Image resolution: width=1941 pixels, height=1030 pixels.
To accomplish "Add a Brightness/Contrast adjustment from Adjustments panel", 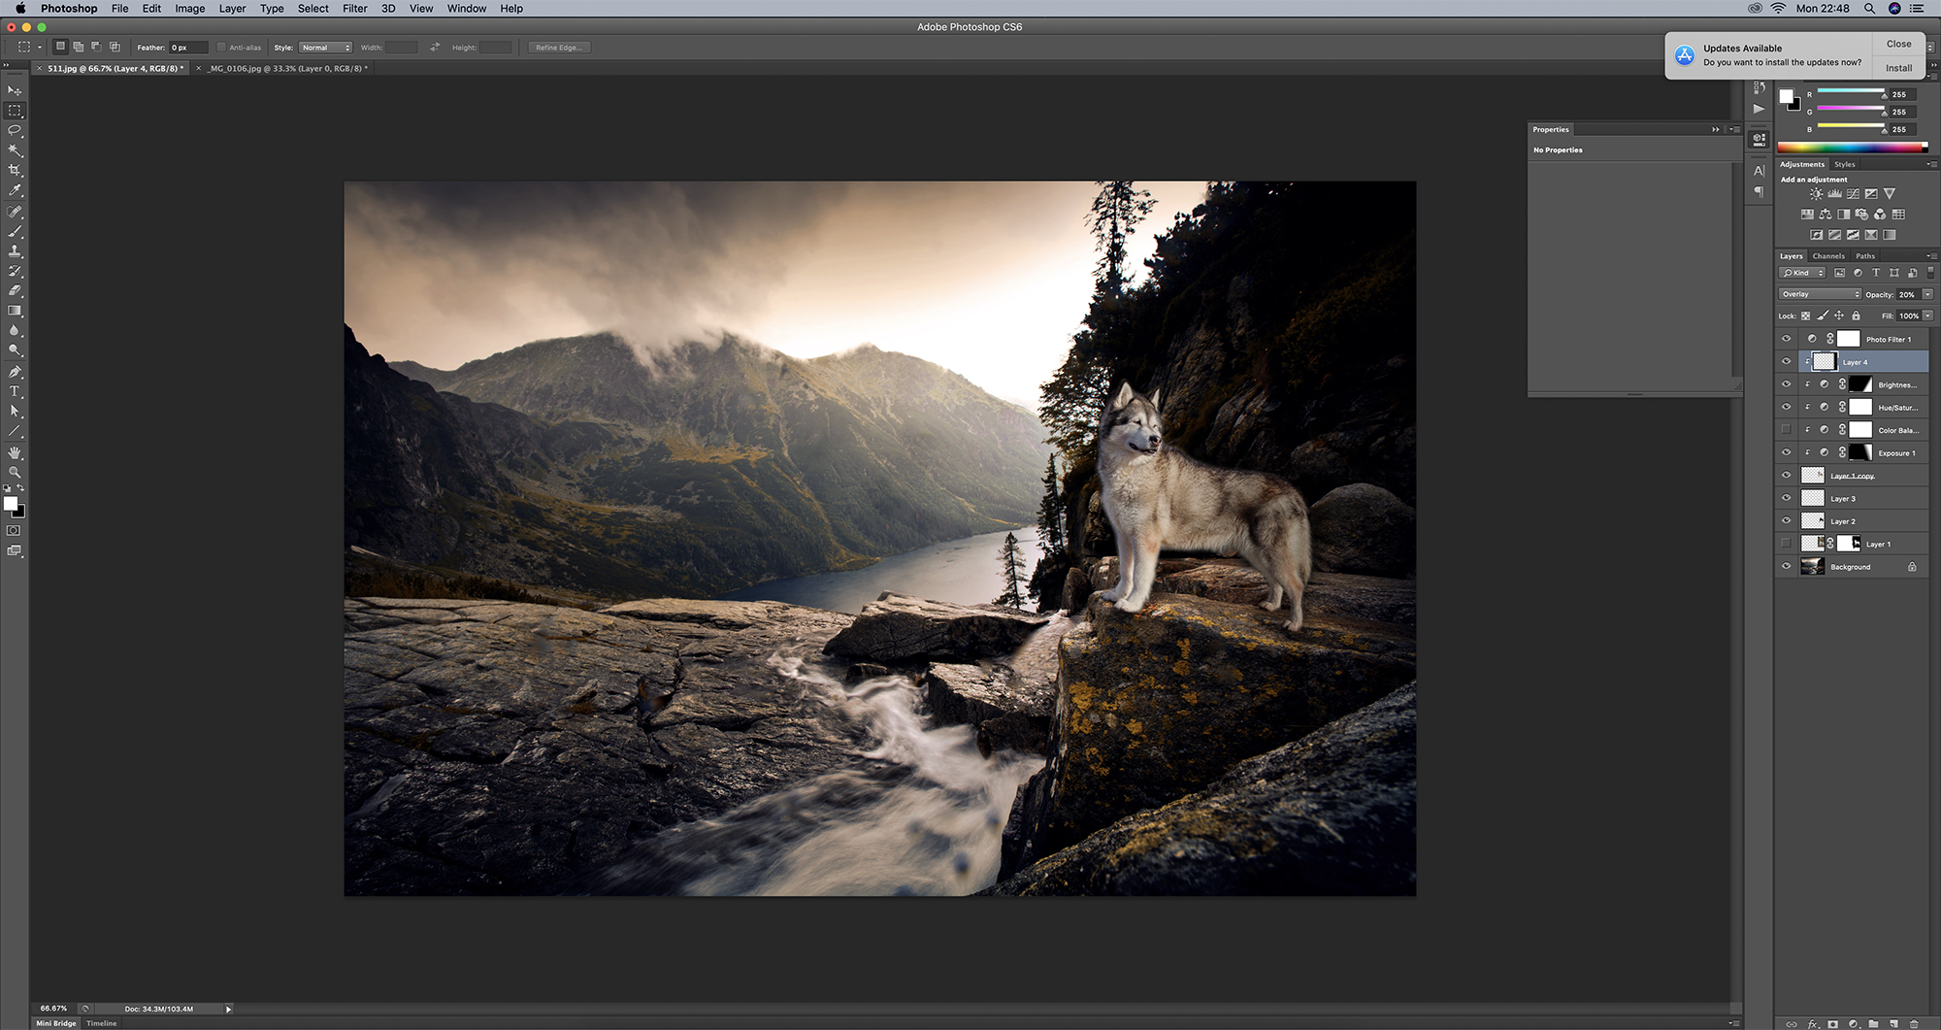I will [x=1816, y=194].
